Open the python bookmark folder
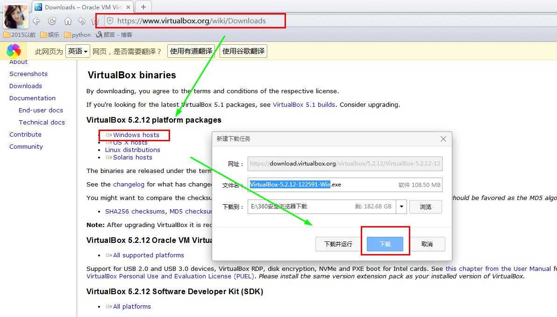This screenshot has height=317, width=557. coord(78,35)
